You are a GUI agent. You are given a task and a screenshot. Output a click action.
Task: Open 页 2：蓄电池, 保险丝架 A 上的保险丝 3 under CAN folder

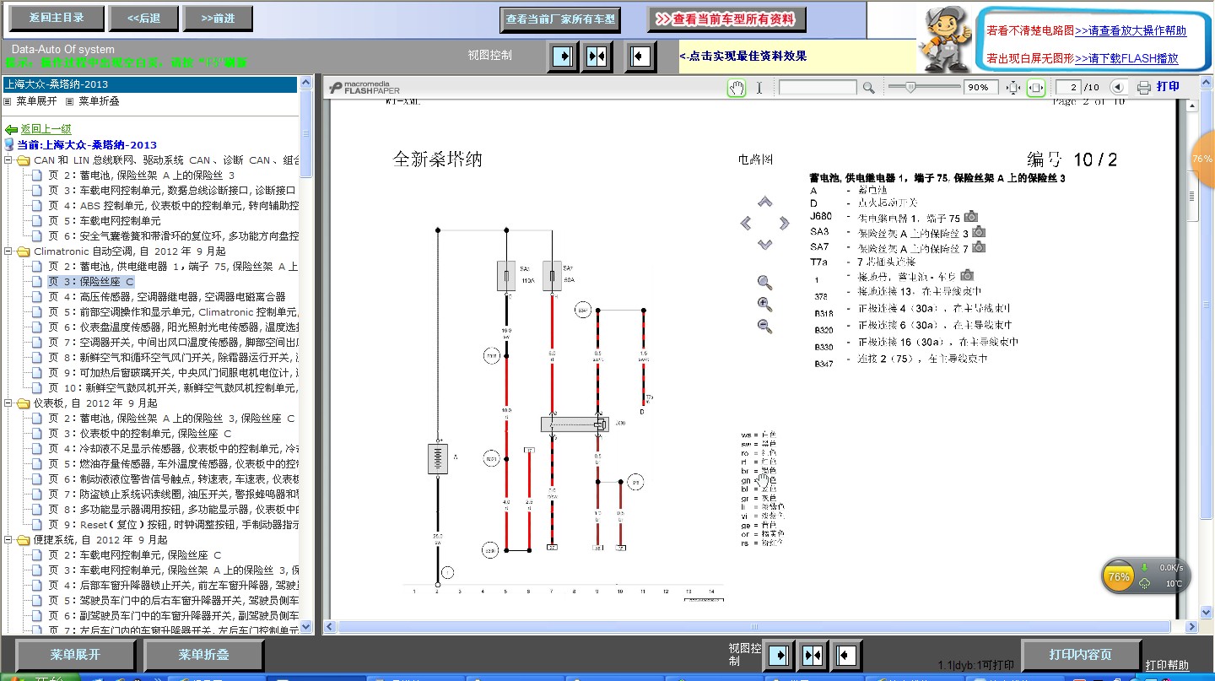point(141,176)
